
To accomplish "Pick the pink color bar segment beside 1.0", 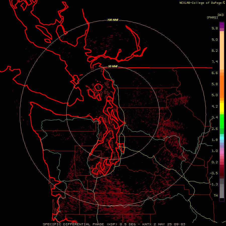I will (x=222, y=152).
